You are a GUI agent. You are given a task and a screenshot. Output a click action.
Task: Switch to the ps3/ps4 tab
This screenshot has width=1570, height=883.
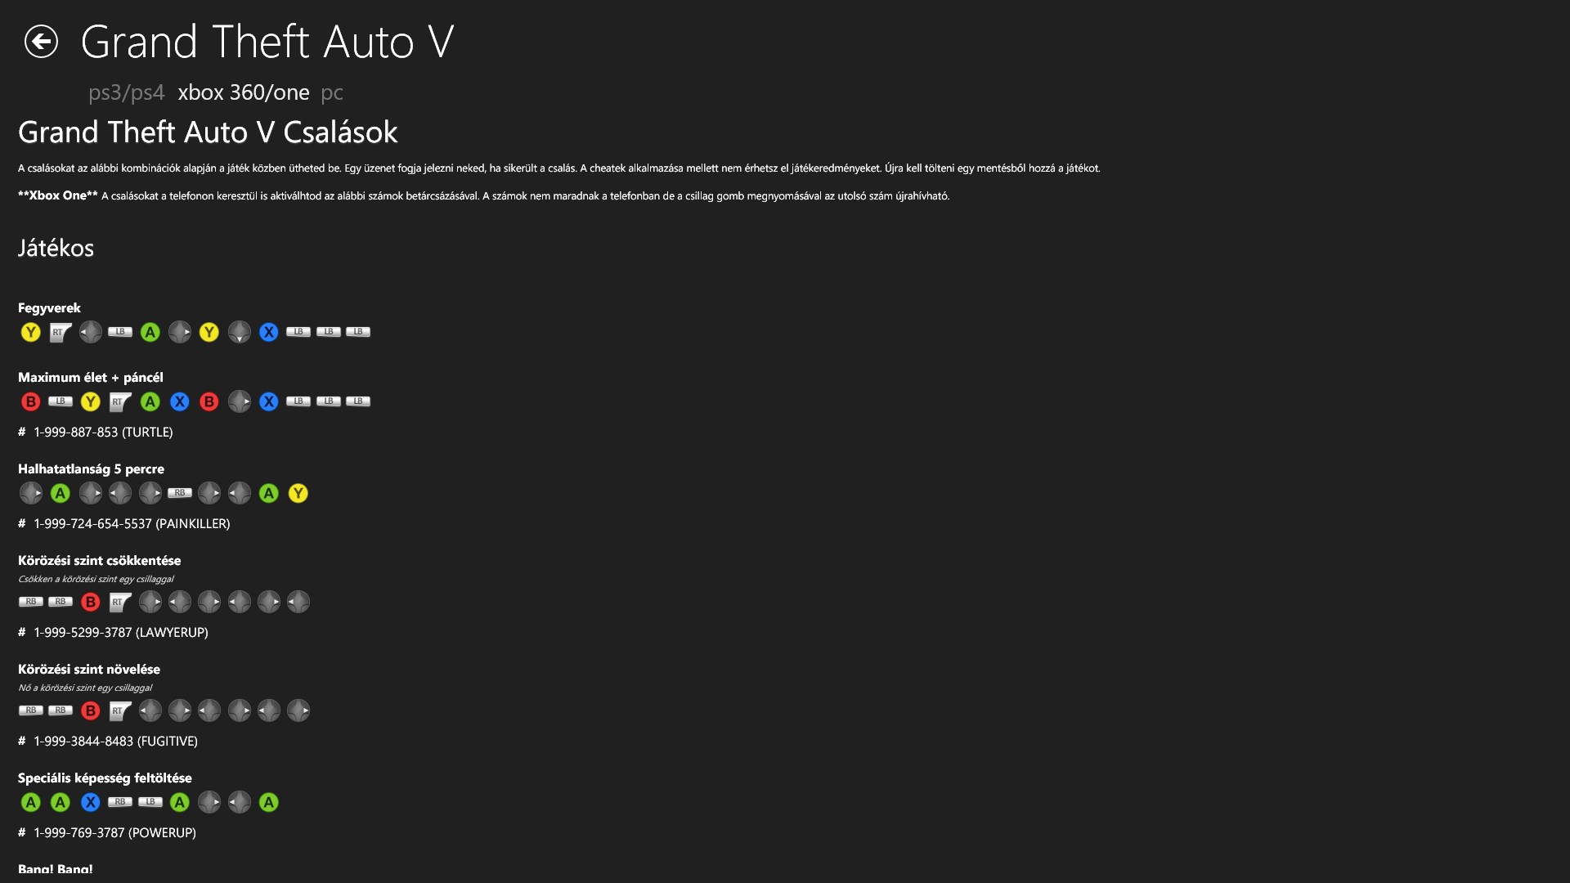[x=127, y=92]
